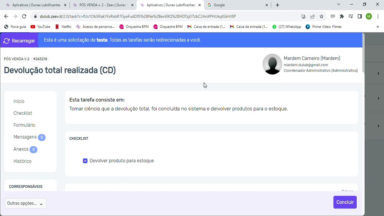This screenshot has height=216, width=384.
Task: Open Anexos section in side menu
Action: 21,149
